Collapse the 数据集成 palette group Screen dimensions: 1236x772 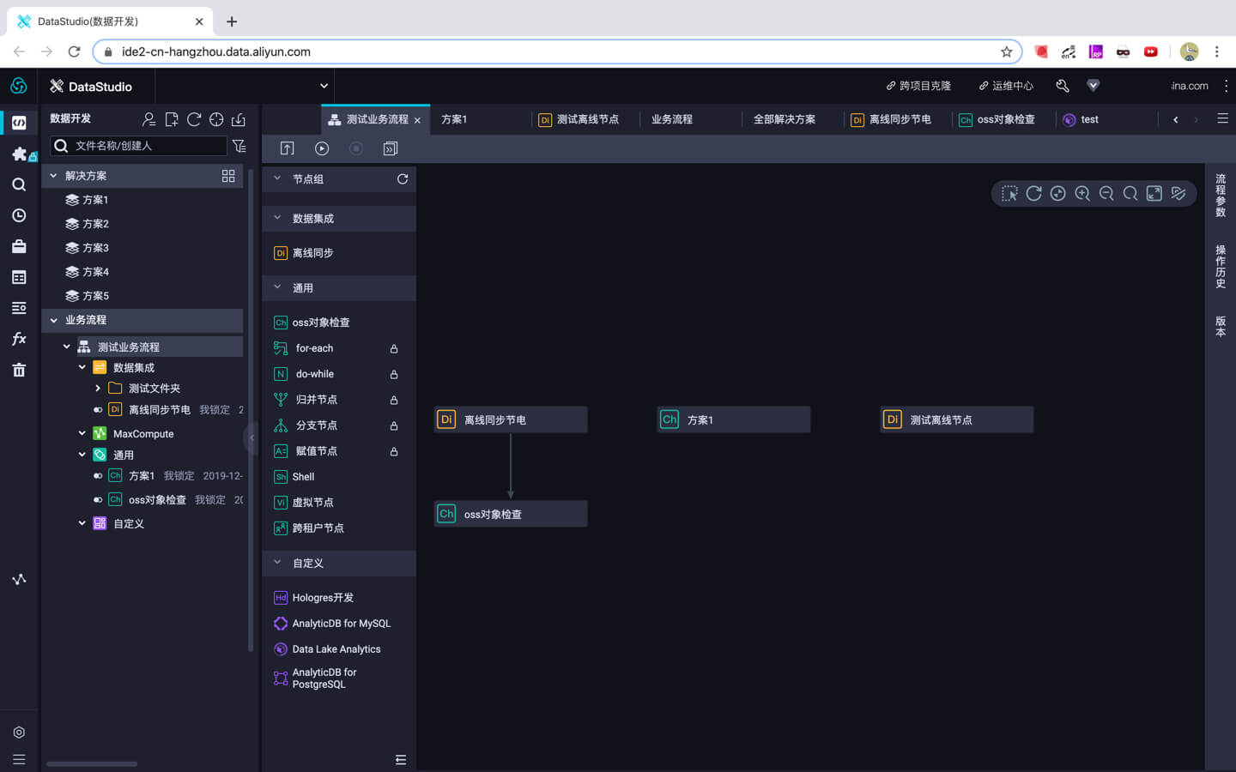[x=277, y=218]
